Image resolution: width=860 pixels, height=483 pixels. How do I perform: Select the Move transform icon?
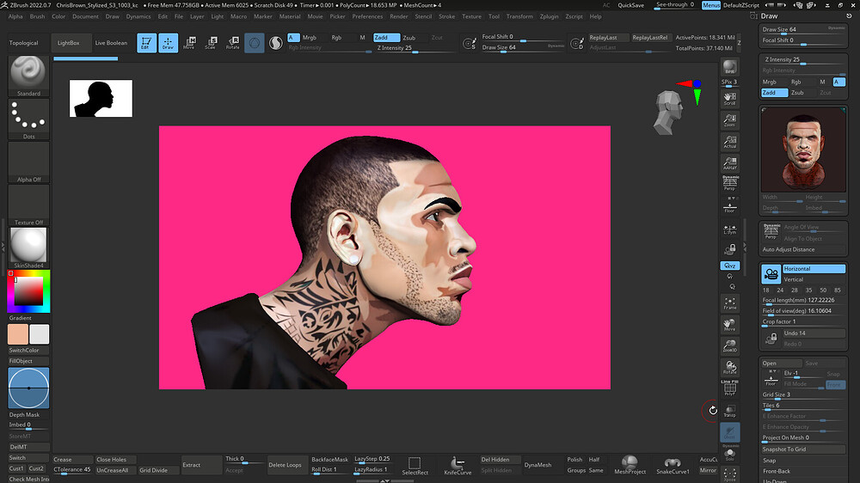[189, 42]
